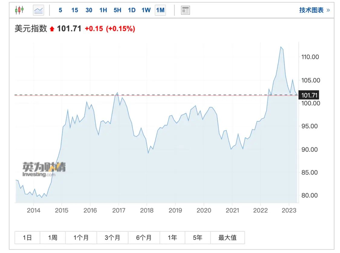This screenshot has height=253, width=340.
Task: Select the 1D daily interval
Action: pos(132,10)
